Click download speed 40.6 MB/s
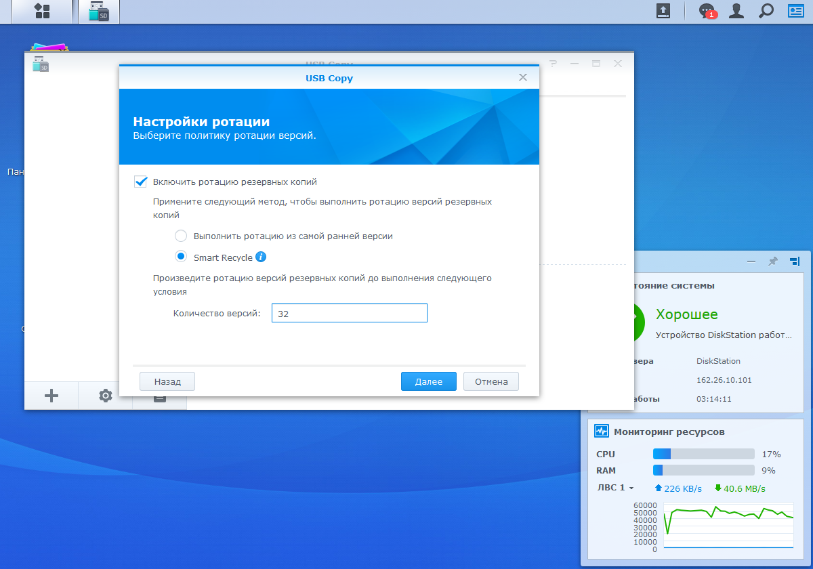The width and height of the screenshot is (813, 569). point(740,488)
